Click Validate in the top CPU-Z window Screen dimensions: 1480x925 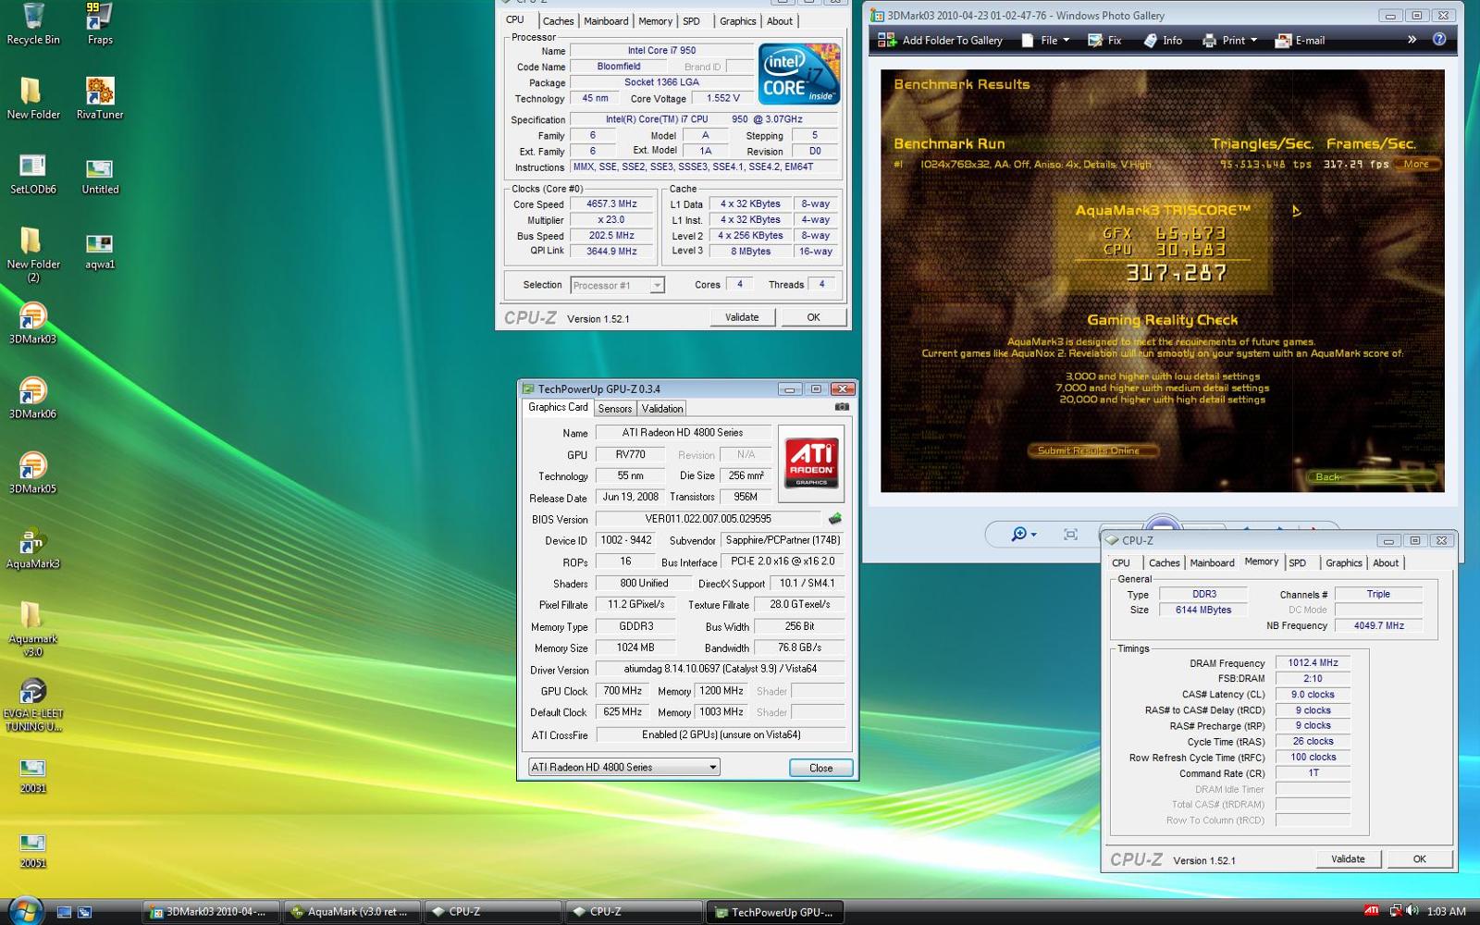[742, 317]
